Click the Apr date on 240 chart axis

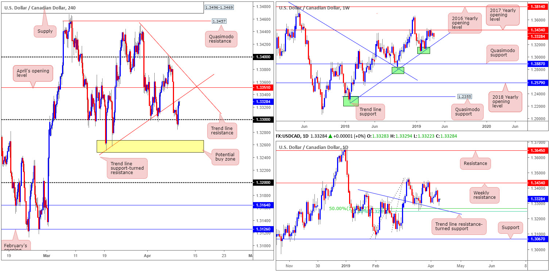click(x=148, y=256)
